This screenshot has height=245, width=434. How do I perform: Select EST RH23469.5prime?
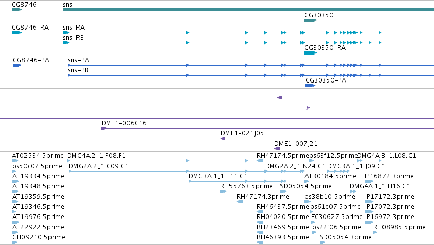pyautogui.click(x=260, y=232)
